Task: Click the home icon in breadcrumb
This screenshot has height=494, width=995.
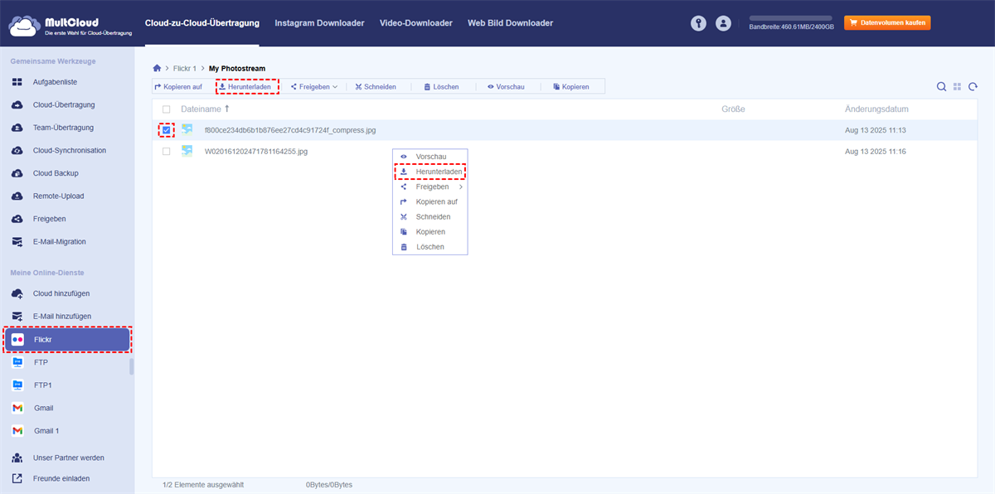Action: tap(157, 68)
